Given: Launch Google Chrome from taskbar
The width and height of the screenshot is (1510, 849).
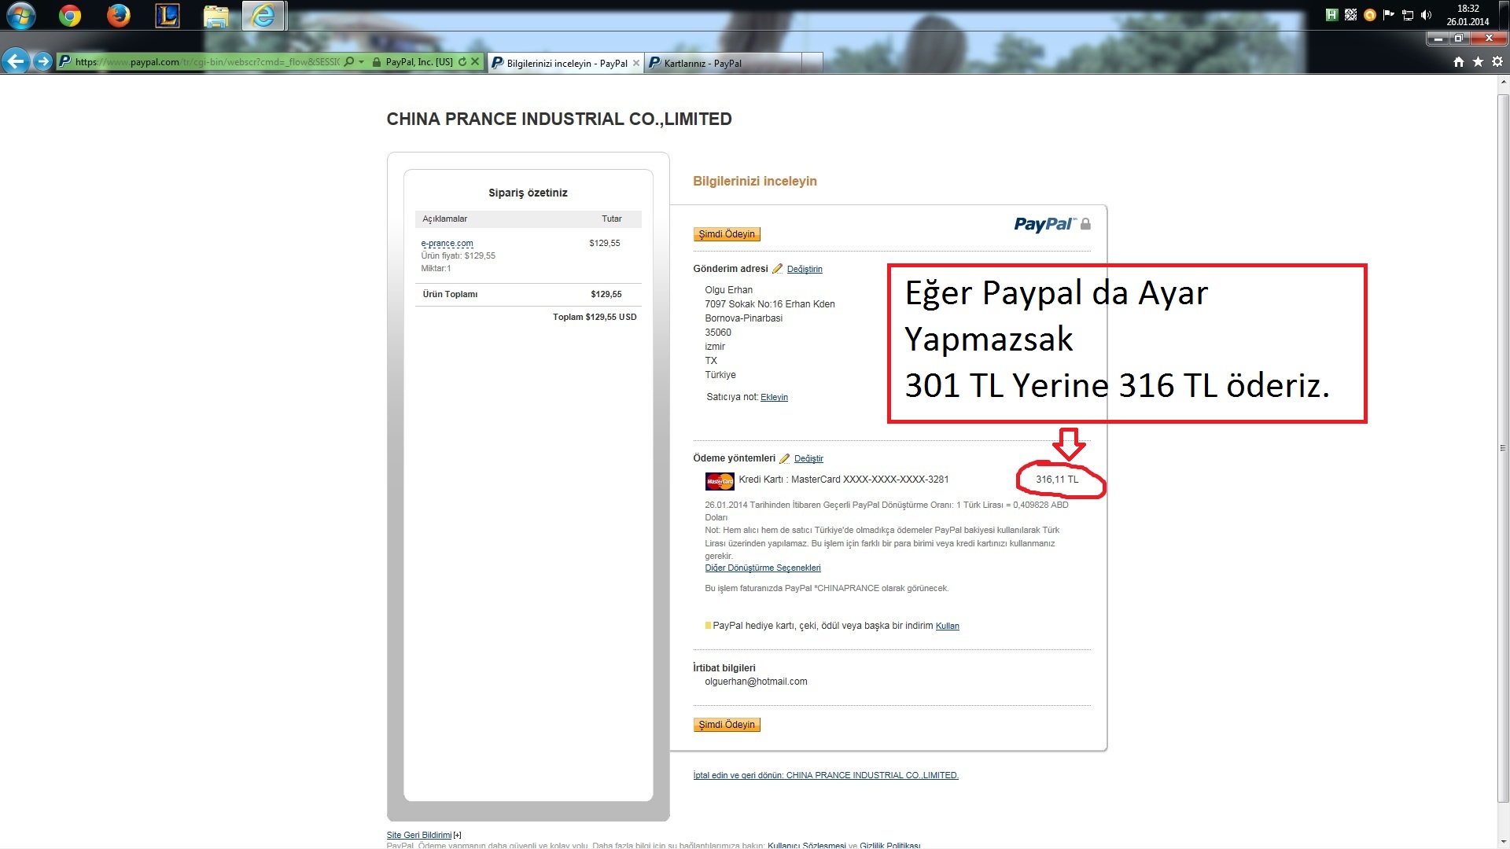Looking at the screenshot, I should coord(70,15).
